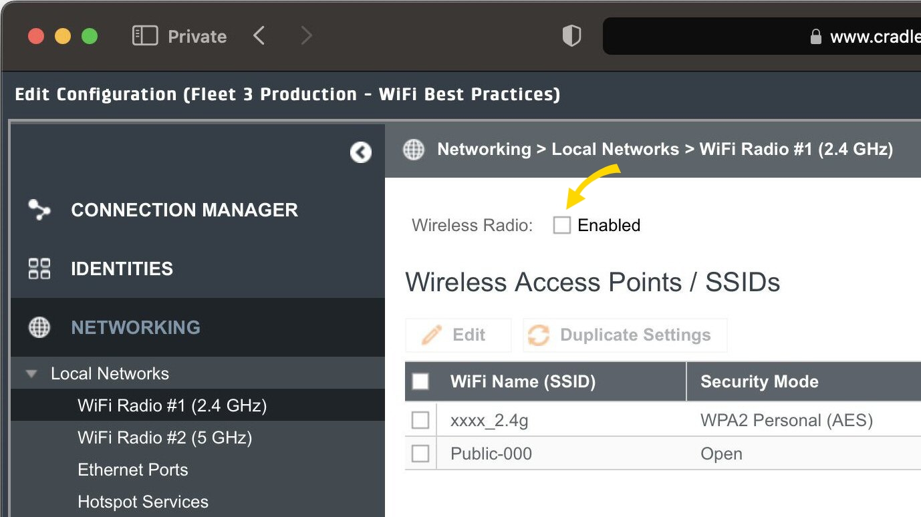
Task: Open Ethernet Ports settings
Action: [132, 470]
